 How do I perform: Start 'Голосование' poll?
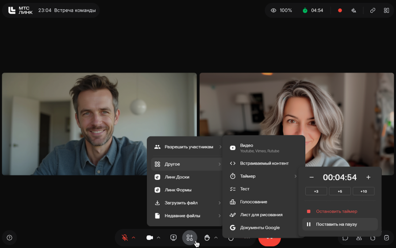[x=264, y=202]
